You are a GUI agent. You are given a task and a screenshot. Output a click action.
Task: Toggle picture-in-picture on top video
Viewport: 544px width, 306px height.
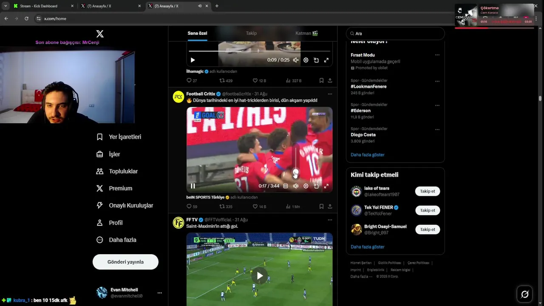(316, 60)
